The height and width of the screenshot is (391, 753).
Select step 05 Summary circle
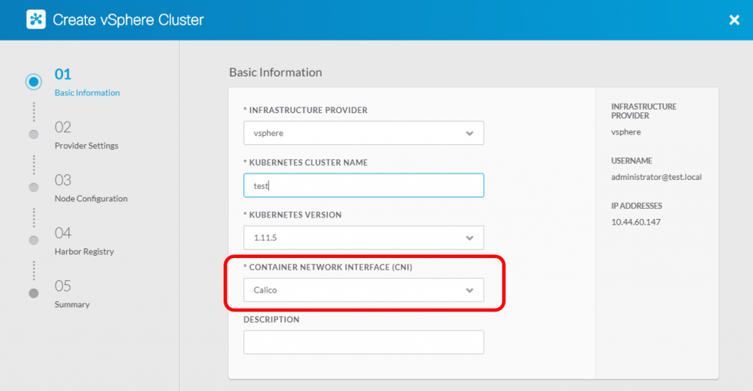coord(34,293)
